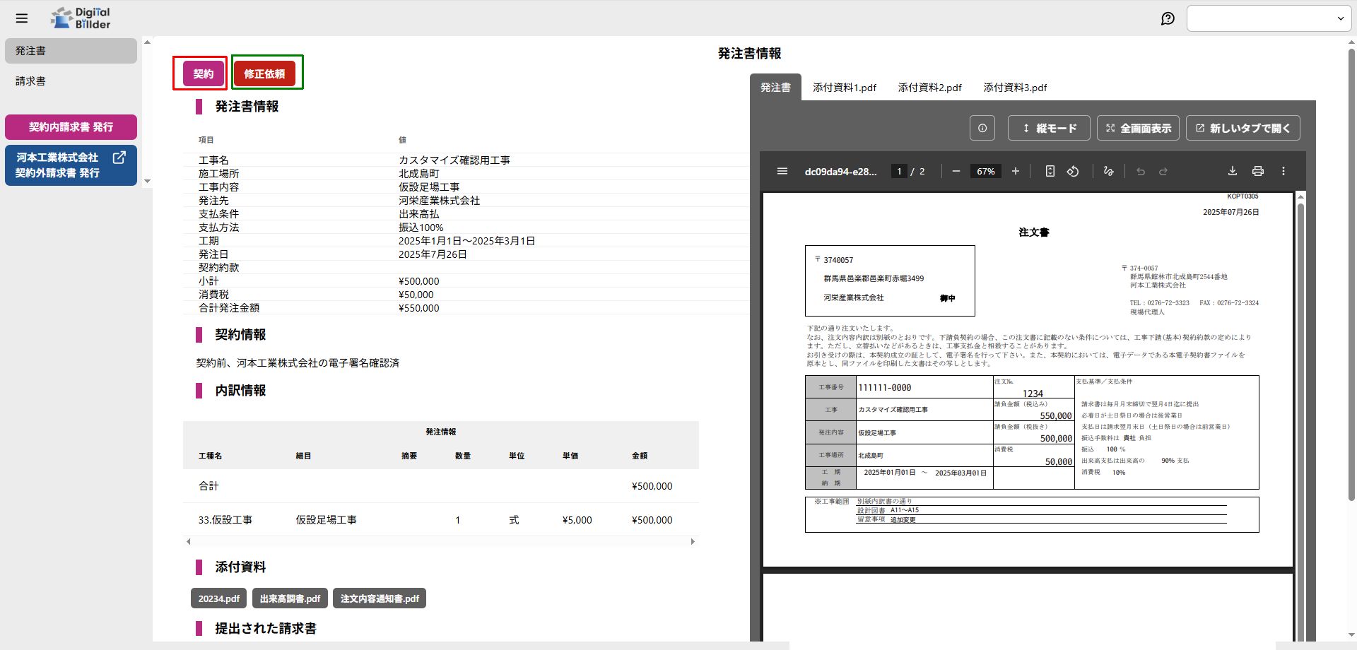
Task: Print the PDF document
Action: [x=1257, y=171]
